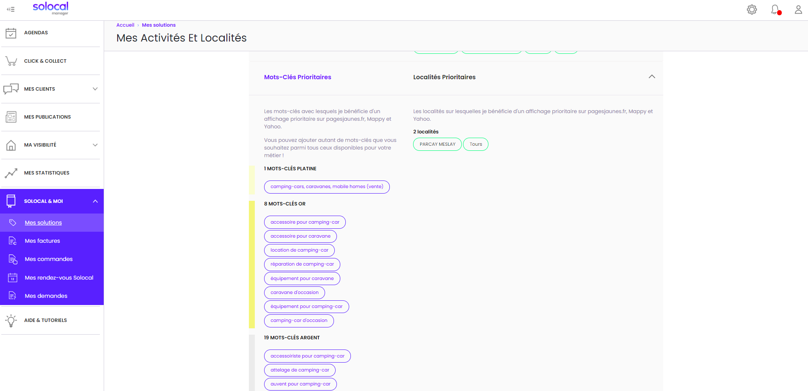Open settings via the gear icon
This screenshot has height=391, width=808.
coord(752,9)
